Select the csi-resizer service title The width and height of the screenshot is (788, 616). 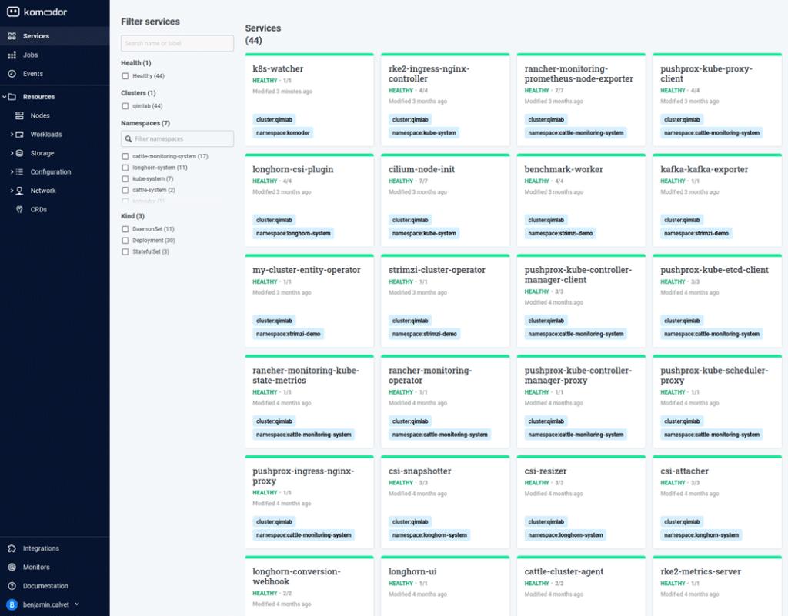pyautogui.click(x=546, y=471)
